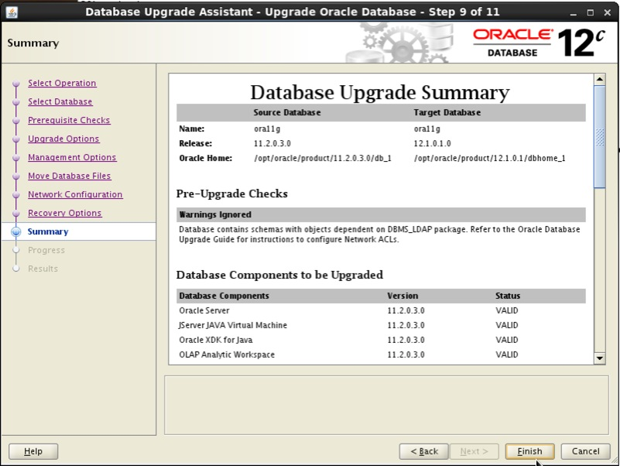
Task: Click the VALID status for OLAP Analytic Workspace
Action: 506,355
